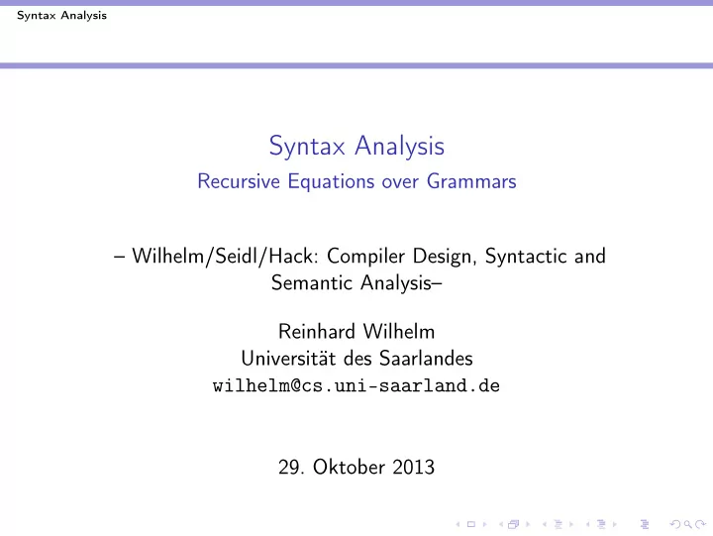
Task: Click the email wilhelm@cs.uni-saarland.de
Action: pyautogui.click(x=356, y=385)
